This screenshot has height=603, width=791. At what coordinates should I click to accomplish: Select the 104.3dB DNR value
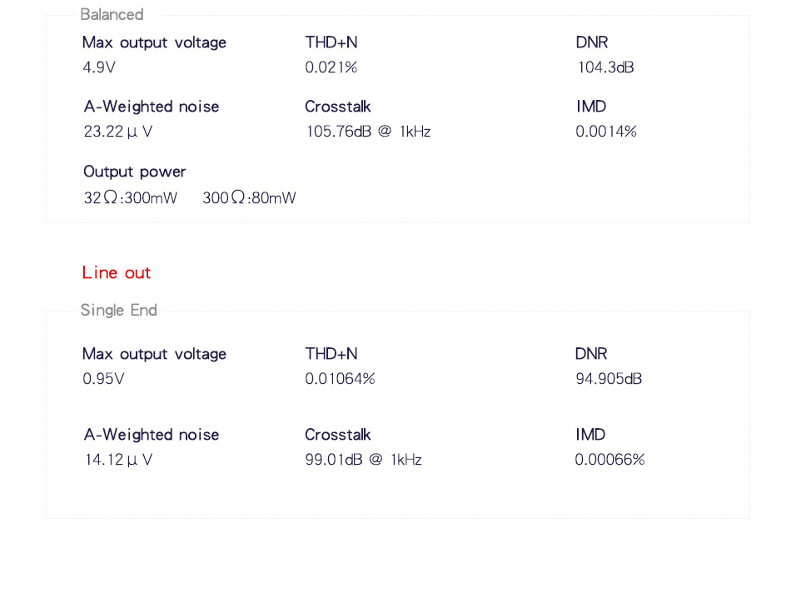click(605, 67)
